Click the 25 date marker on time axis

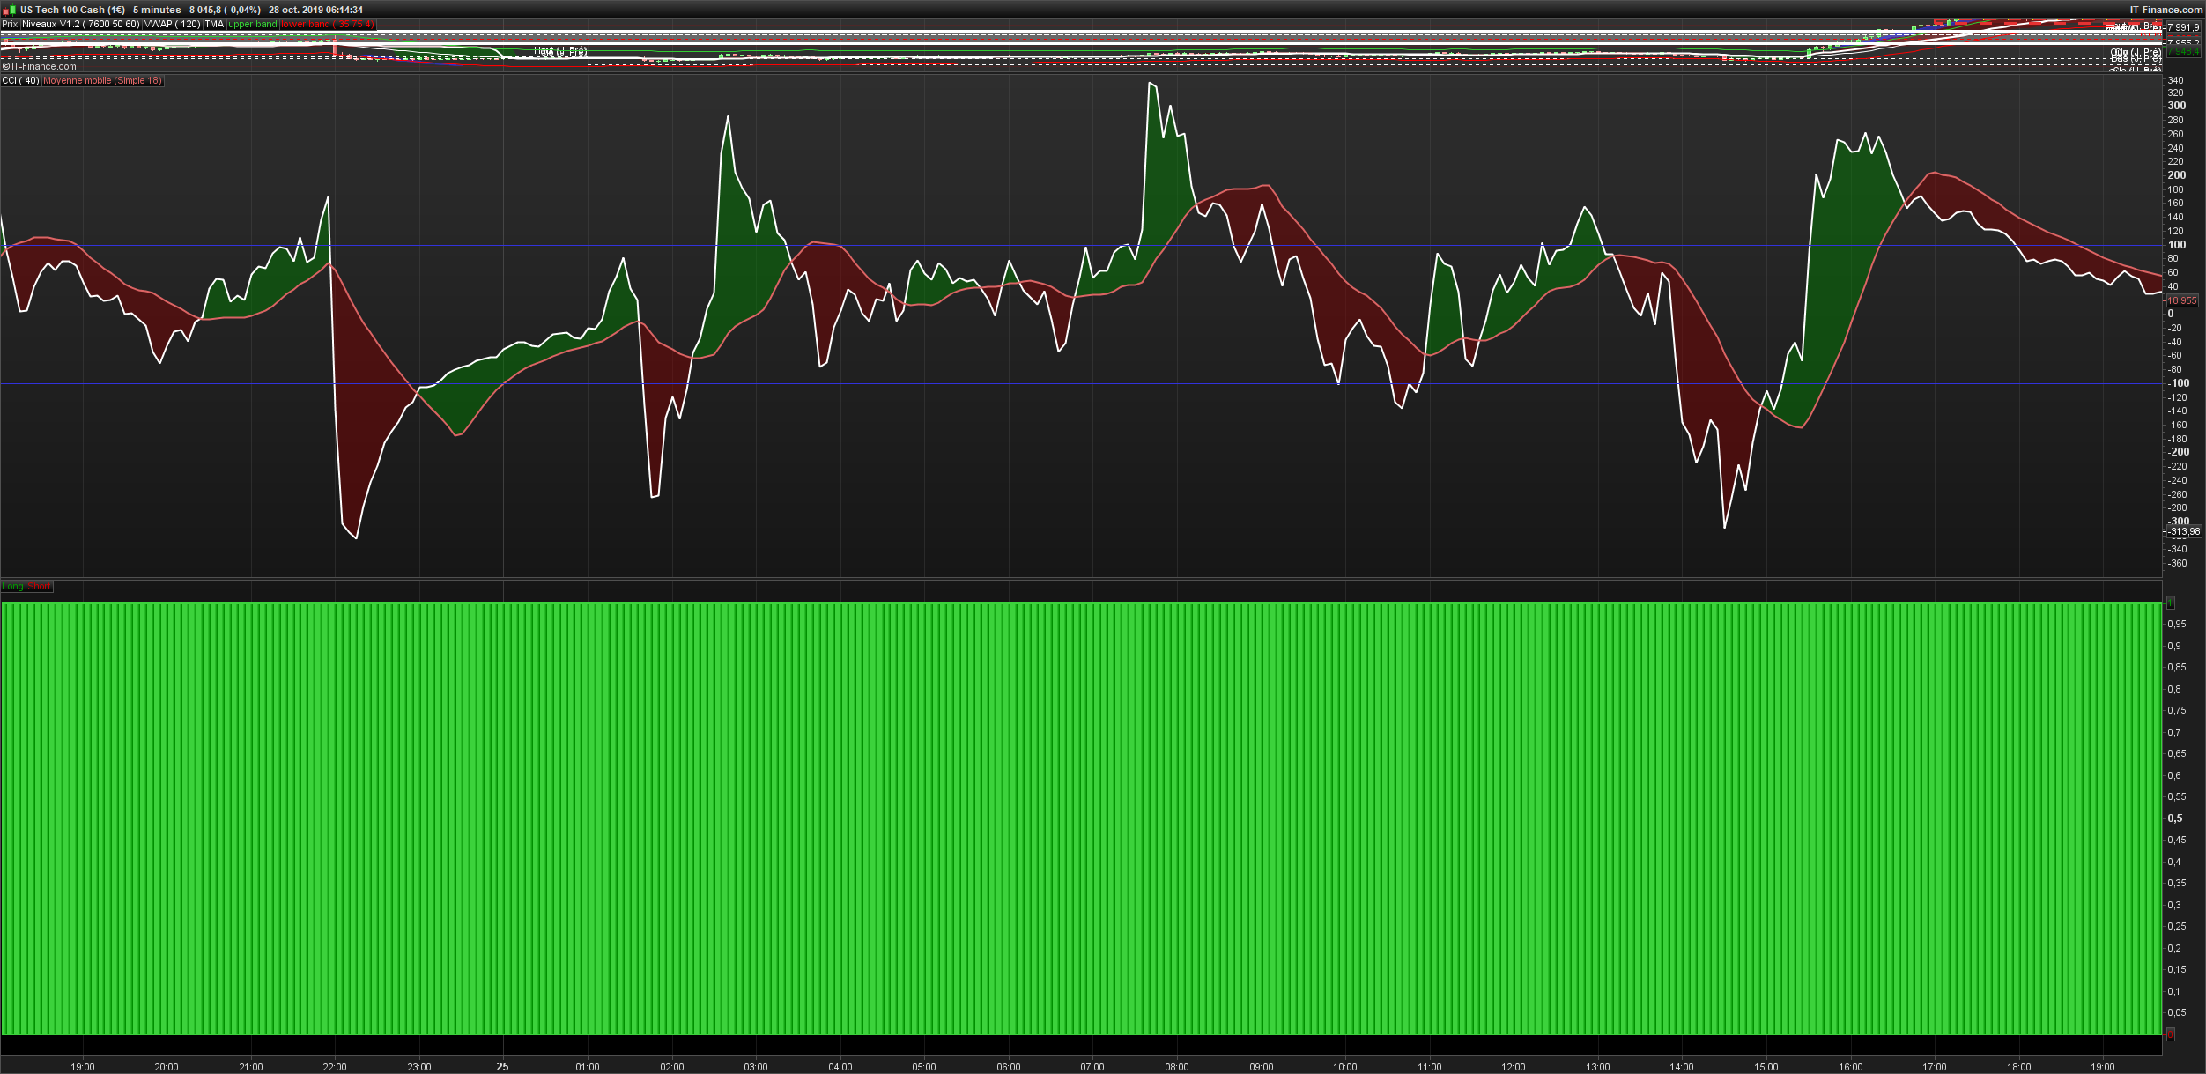click(x=502, y=1066)
